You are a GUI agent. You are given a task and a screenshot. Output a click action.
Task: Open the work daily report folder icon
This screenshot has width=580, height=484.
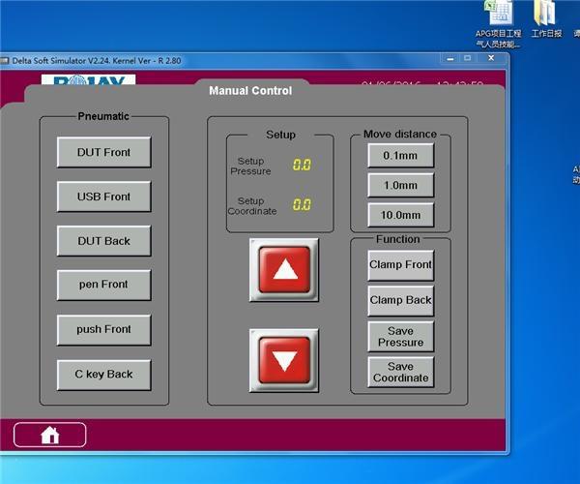[546, 19]
